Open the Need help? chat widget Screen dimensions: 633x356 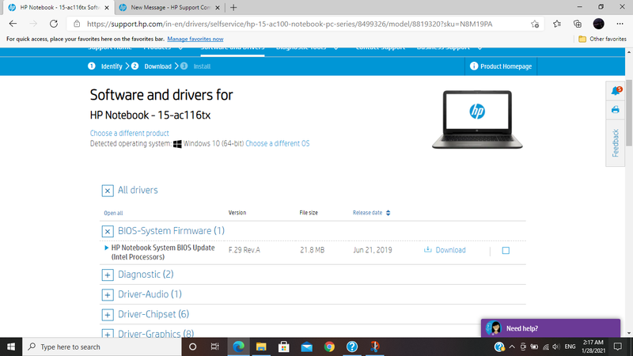pyautogui.click(x=551, y=328)
